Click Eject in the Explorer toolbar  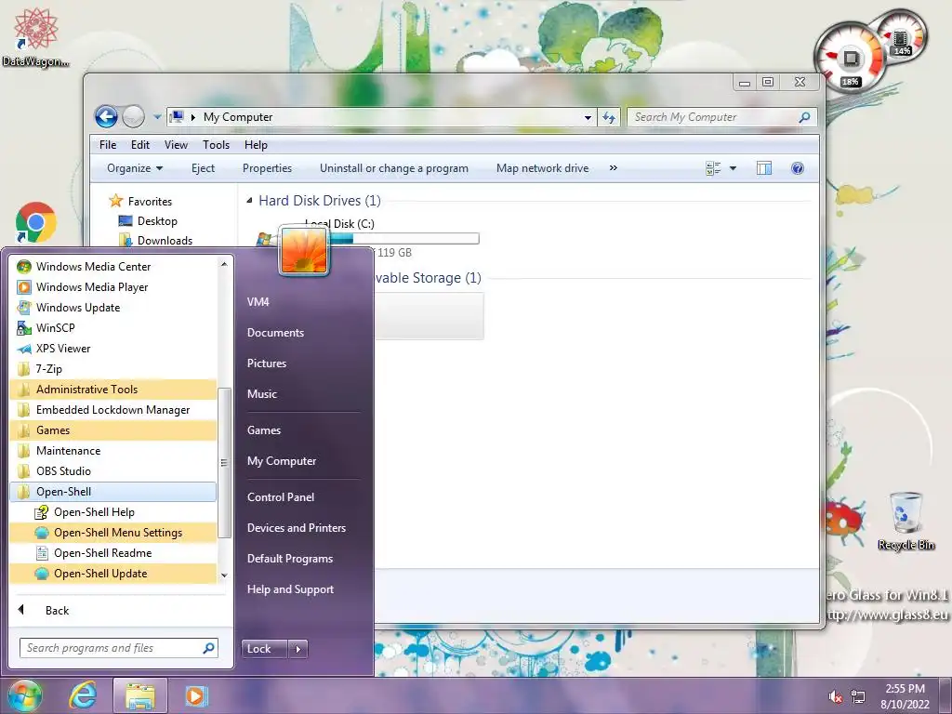(203, 168)
